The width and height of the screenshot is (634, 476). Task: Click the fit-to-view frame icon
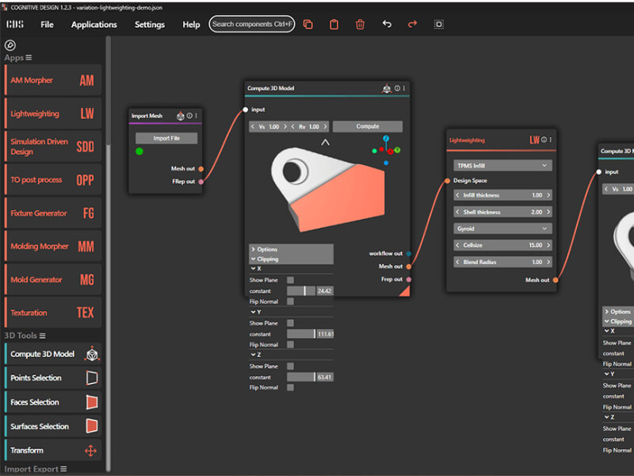coord(439,25)
